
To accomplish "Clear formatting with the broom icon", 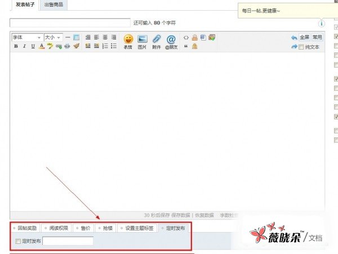I will pos(76,46).
